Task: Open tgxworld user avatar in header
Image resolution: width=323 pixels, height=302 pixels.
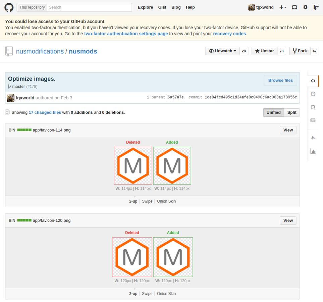Action: [x=251, y=7]
